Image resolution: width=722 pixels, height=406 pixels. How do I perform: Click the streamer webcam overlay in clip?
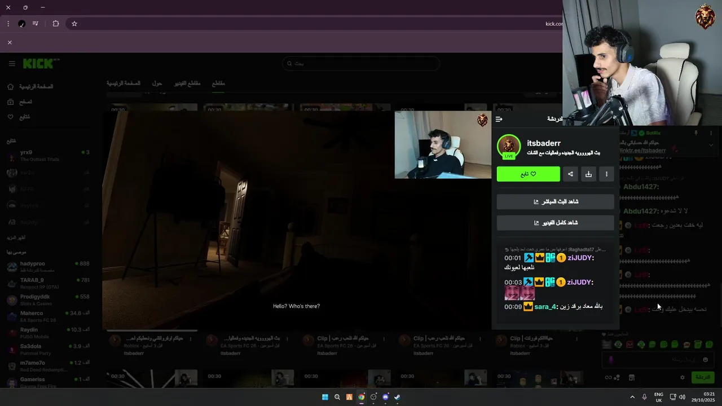(443, 144)
